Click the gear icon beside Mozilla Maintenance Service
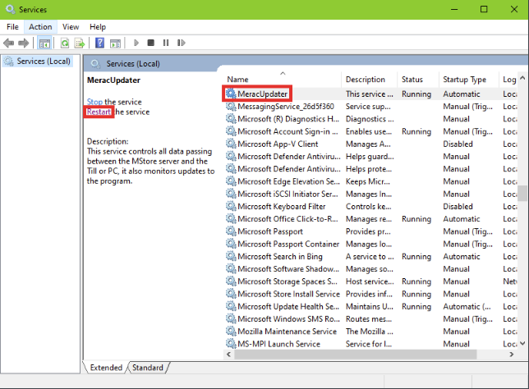The image size is (529, 389). click(231, 332)
